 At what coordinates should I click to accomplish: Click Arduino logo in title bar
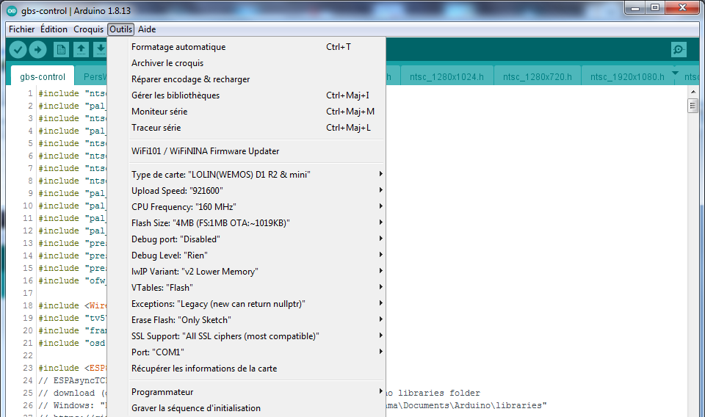pos(12,11)
